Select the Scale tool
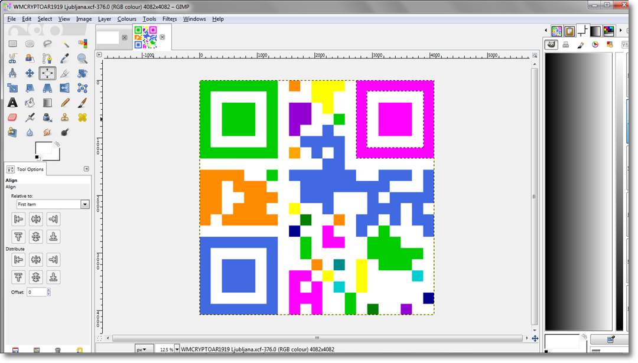Image resolution: width=638 pixels, height=363 pixels. (x=12, y=88)
